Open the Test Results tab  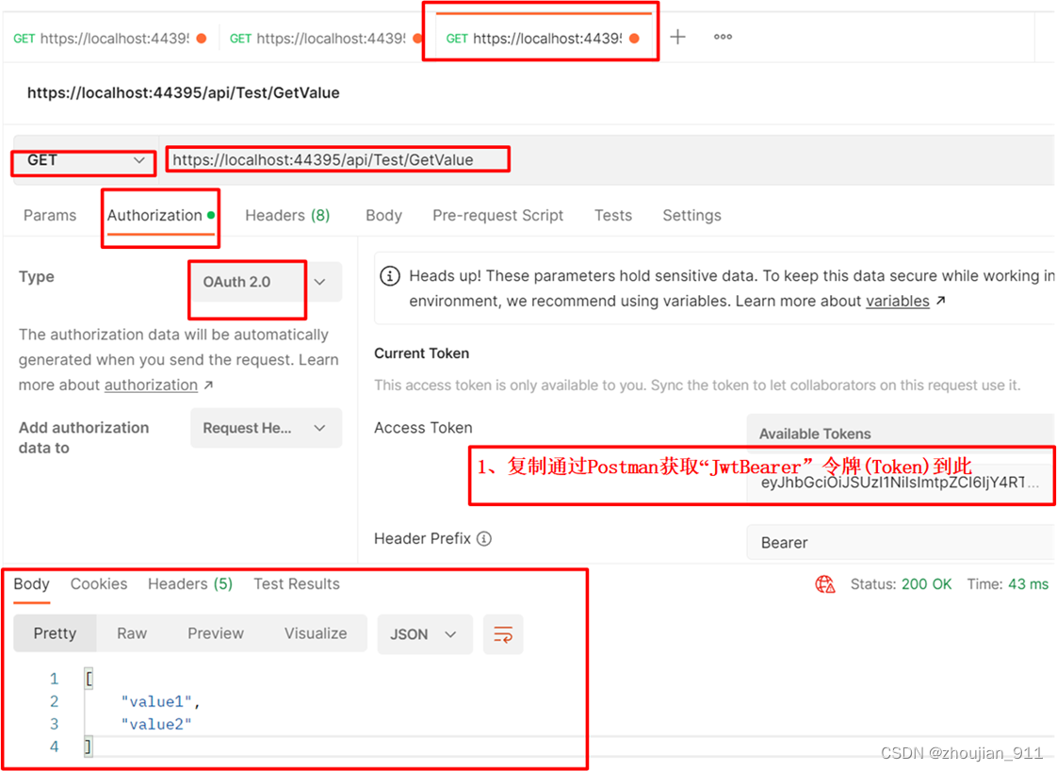click(297, 584)
